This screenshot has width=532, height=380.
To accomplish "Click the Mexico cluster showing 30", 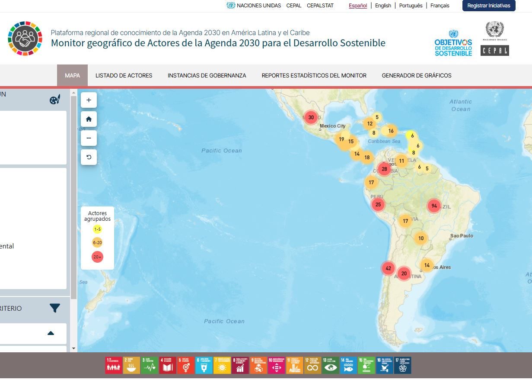I will tap(311, 117).
